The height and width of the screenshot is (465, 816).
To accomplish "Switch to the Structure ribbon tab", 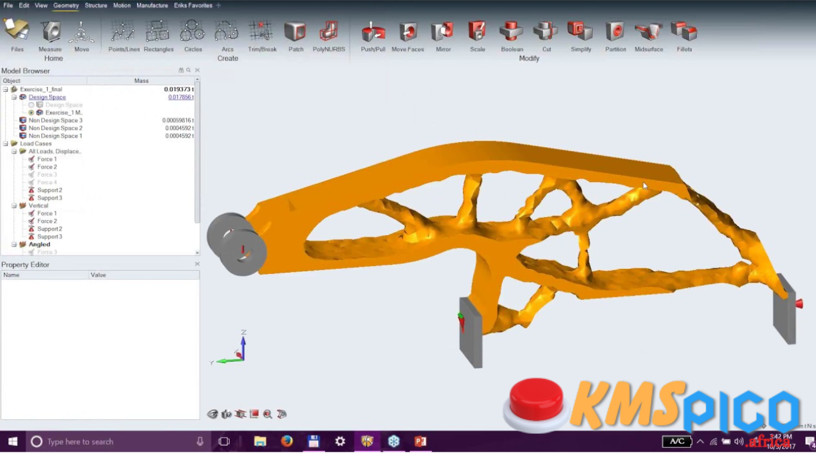I will (96, 5).
